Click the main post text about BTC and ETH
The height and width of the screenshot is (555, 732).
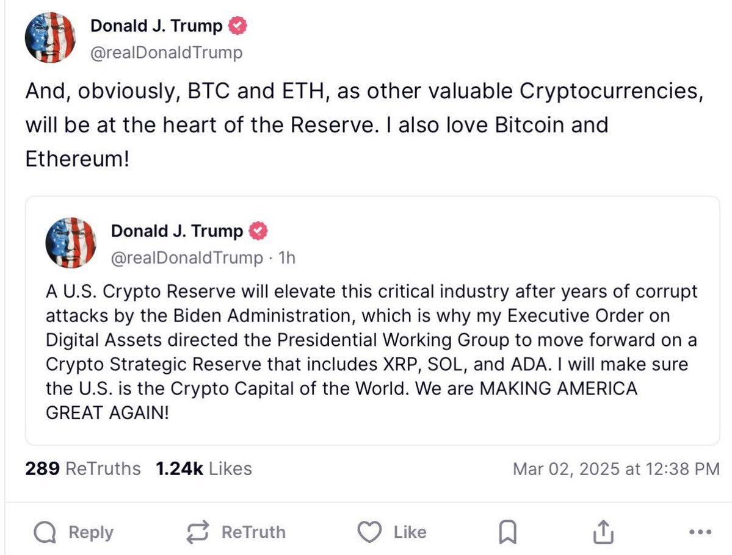[x=360, y=126]
